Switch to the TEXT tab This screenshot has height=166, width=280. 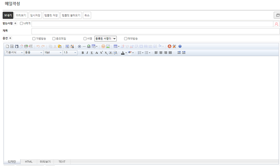(x=62, y=162)
